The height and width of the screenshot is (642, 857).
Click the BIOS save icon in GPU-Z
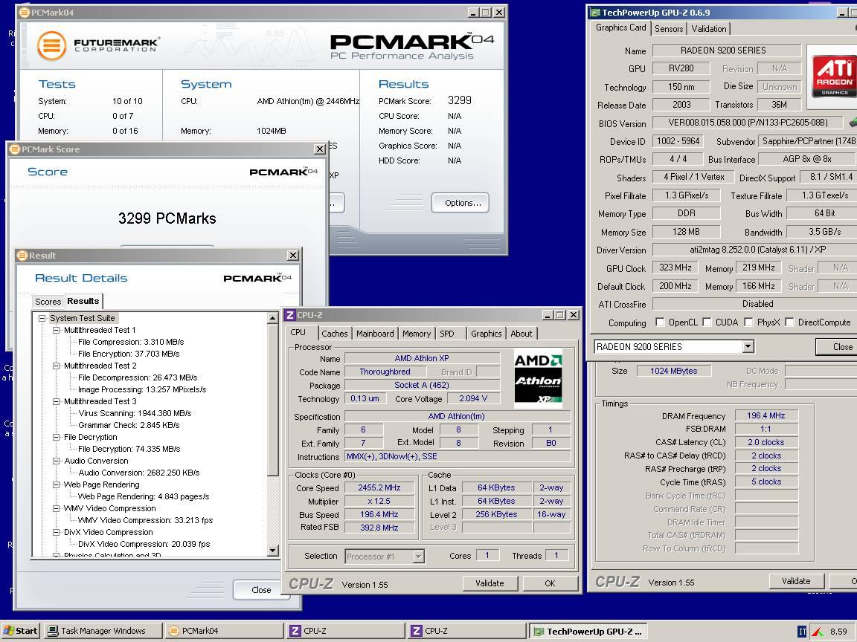(853, 123)
